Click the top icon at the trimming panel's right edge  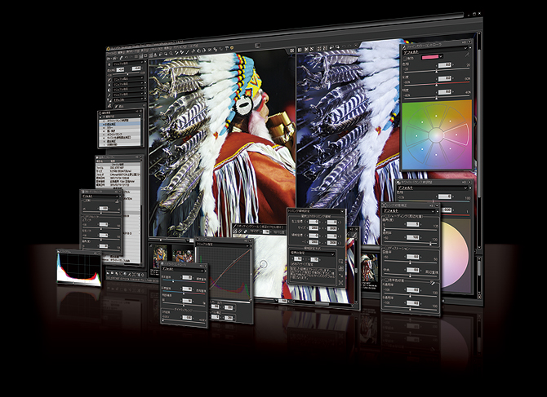pos(340,261)
